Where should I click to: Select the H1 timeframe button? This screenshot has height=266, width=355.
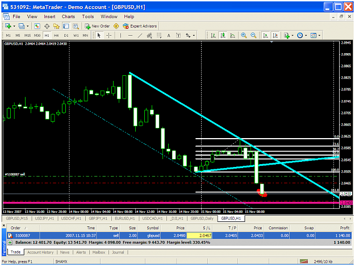(x=47, y=36)
